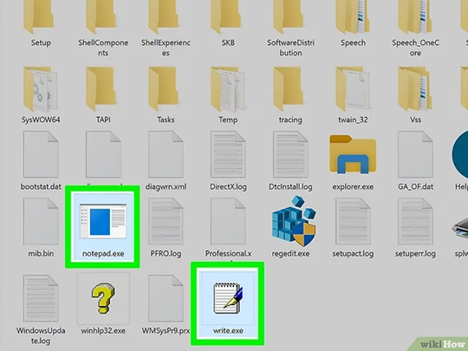Select the WindowsUpdate.log file

tap(41, 298)
